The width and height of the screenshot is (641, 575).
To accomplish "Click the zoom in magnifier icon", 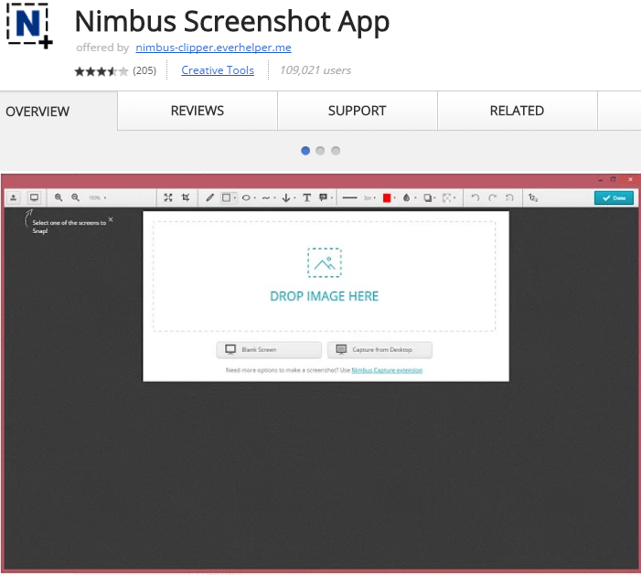I will 59,197.
